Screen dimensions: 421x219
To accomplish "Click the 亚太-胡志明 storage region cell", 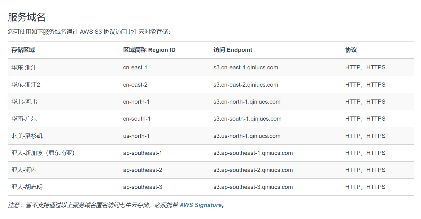I will tap(27, 187).
